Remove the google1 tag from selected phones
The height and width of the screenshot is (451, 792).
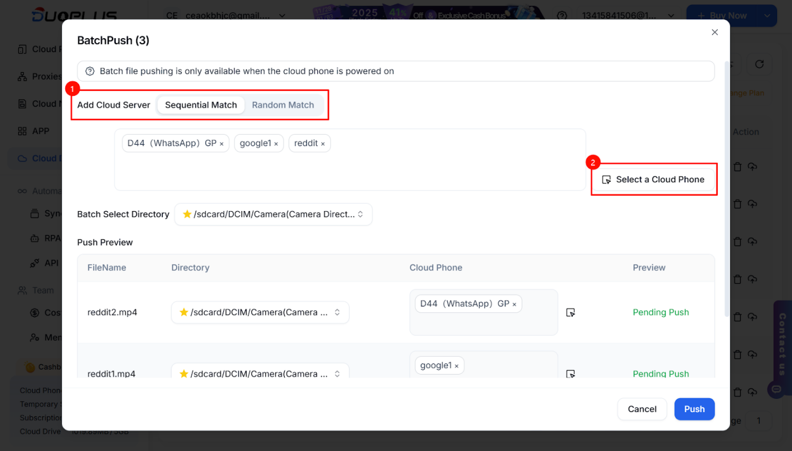pos(276,143)
